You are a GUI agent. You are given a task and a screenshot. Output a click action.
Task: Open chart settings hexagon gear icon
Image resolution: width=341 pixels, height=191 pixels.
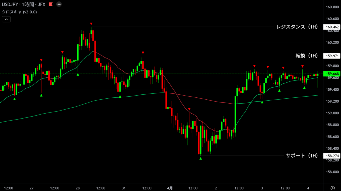pyautogui.click(x=332, y=188)
